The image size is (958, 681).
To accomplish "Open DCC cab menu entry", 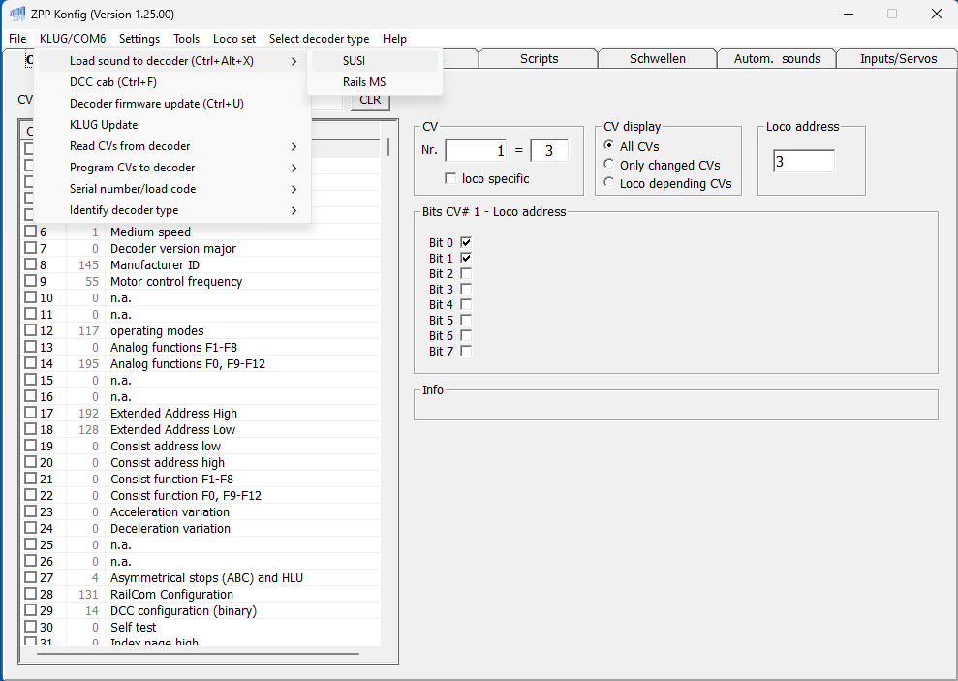I will pos(112,82).
